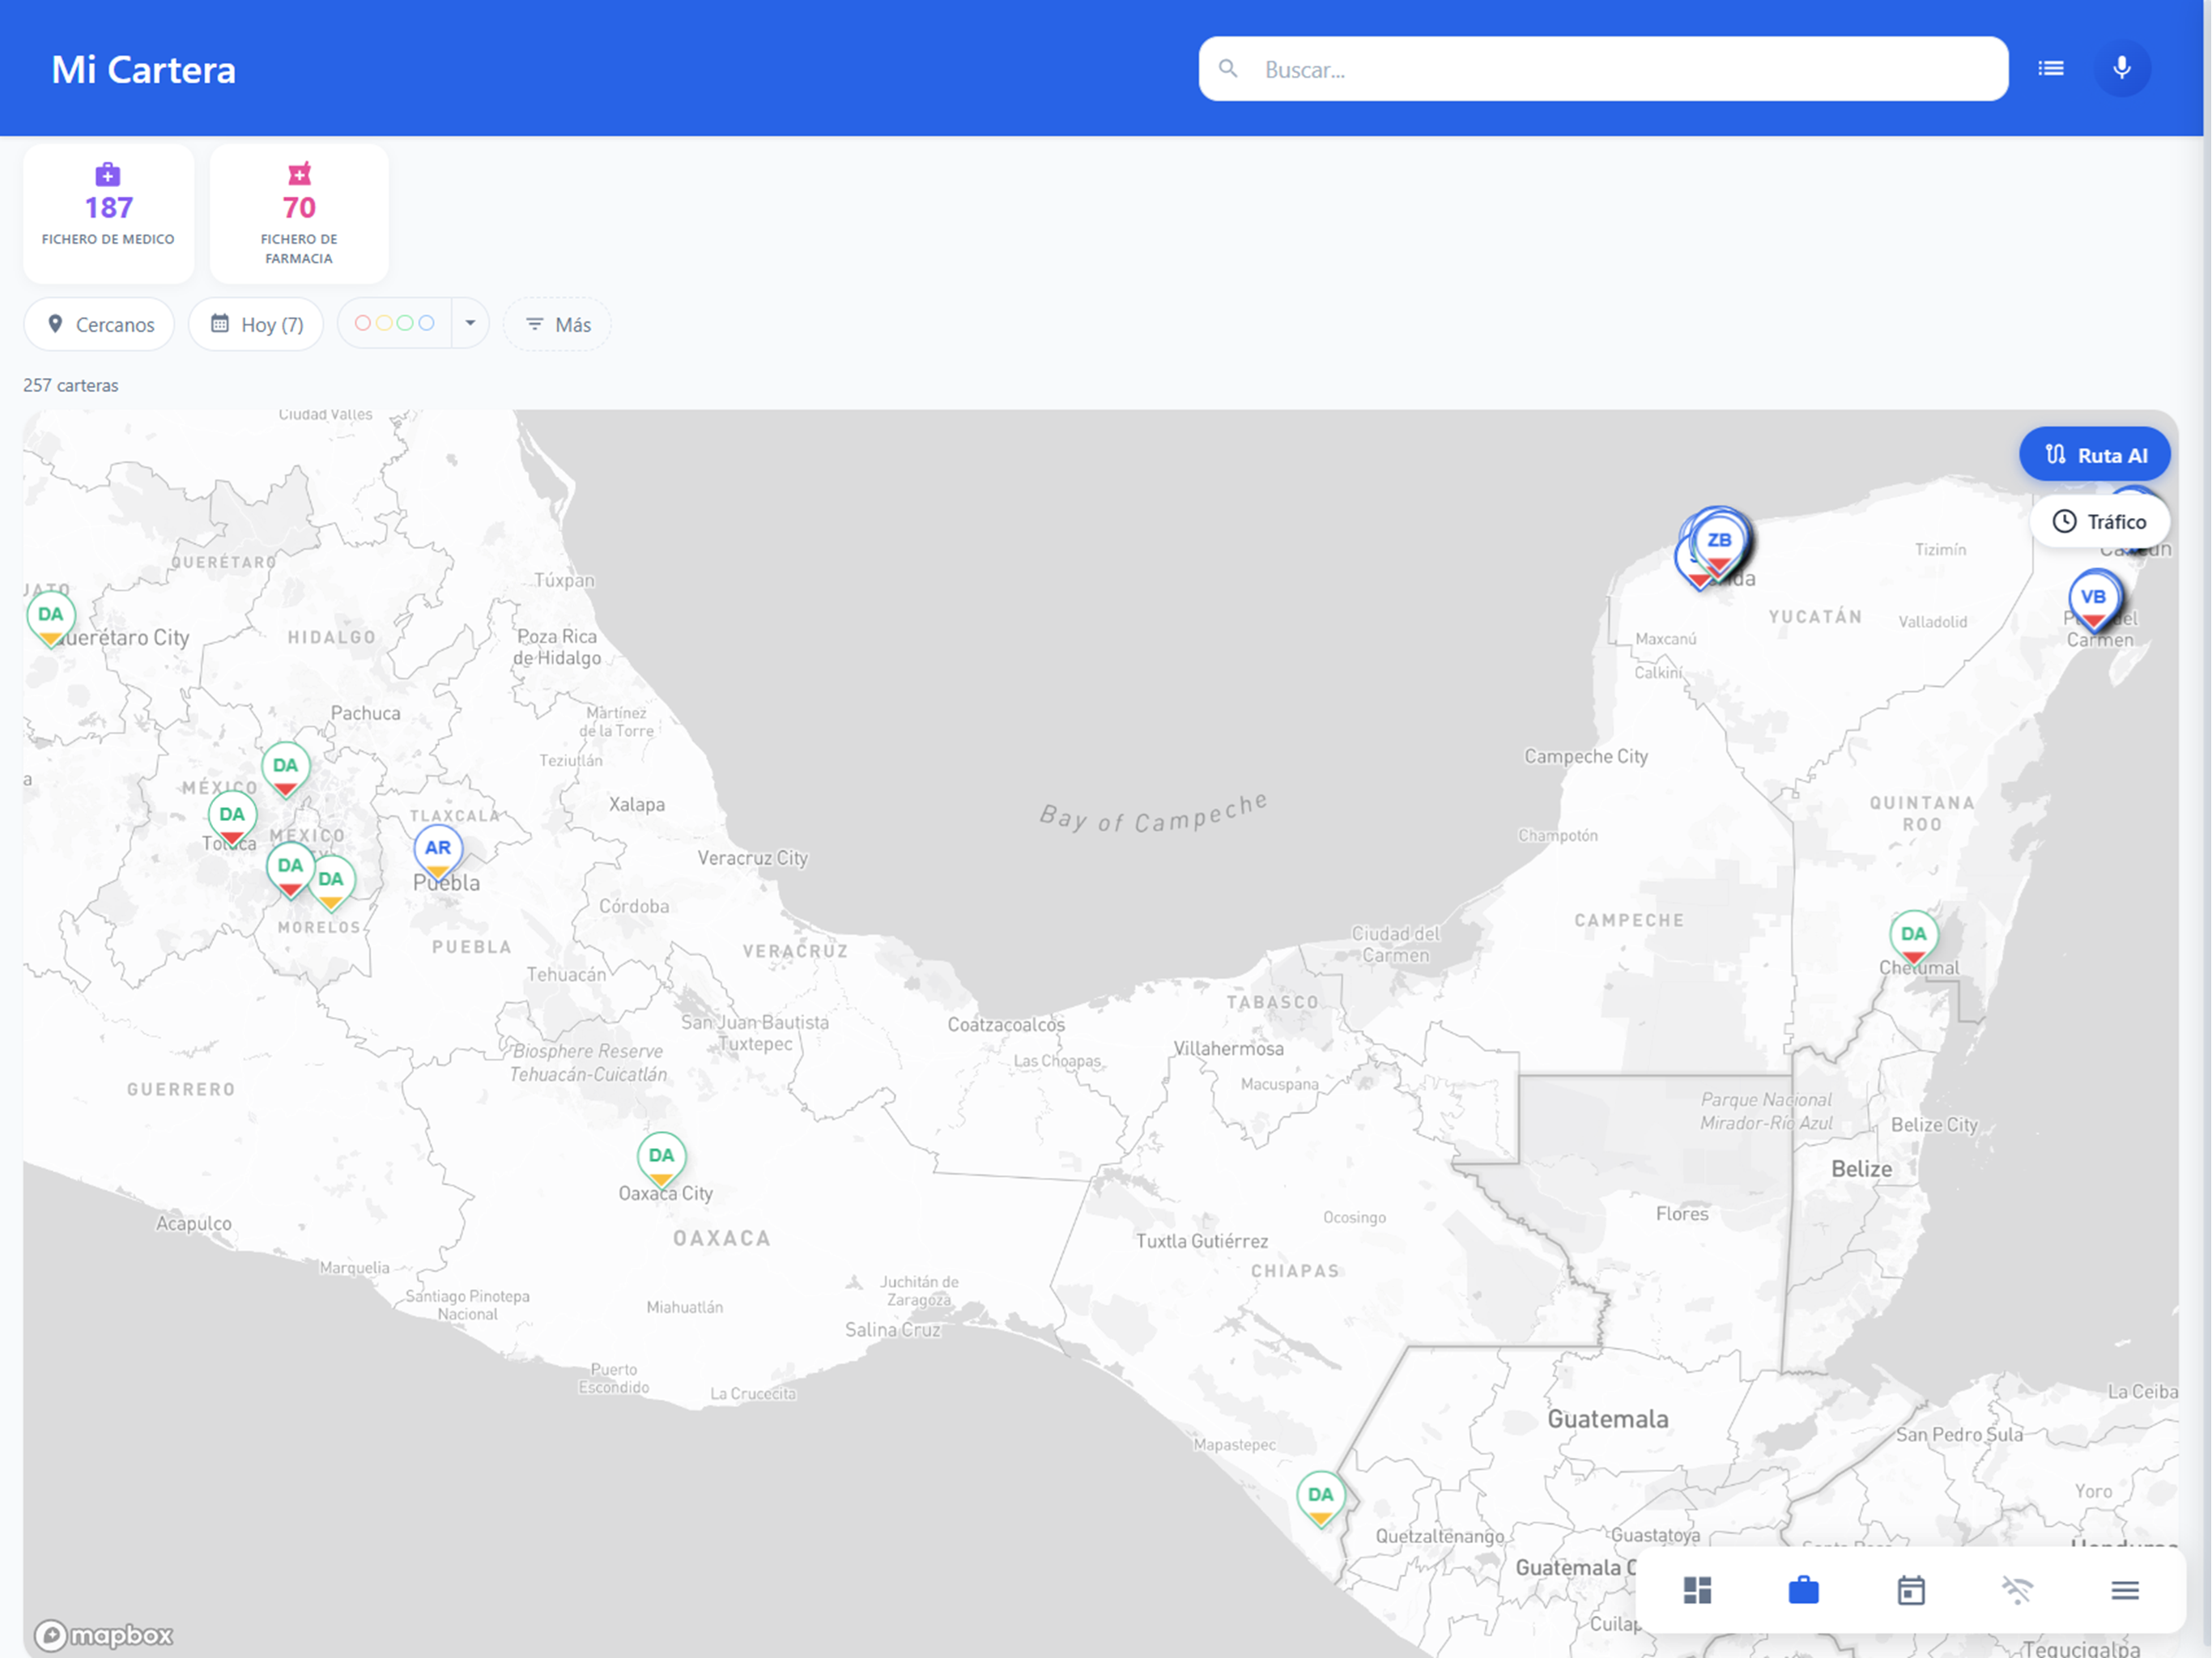The width and height of the screenshot is (2212, 1658).
Task: Click the DA marker at Oaxaca City
Action: (661, 1161)
